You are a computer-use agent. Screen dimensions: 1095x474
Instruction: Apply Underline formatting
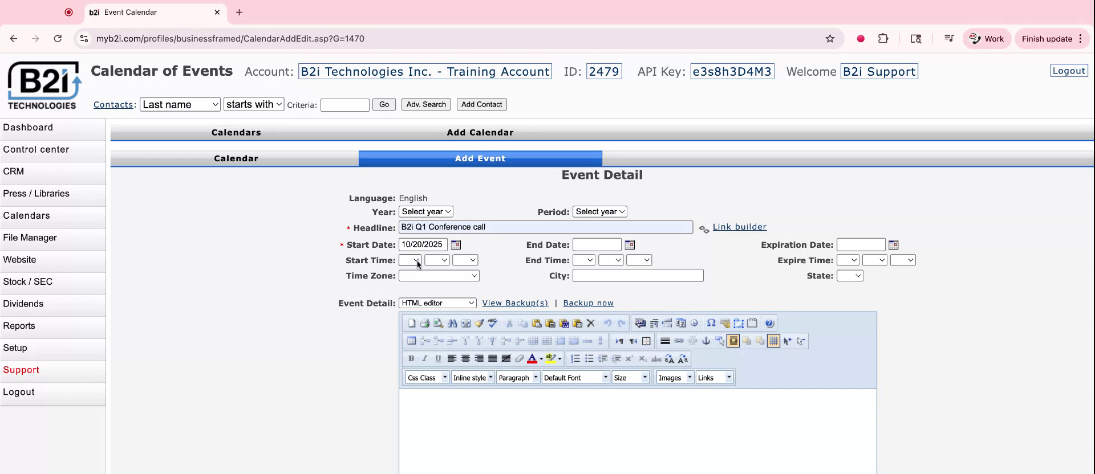point(438,358)
